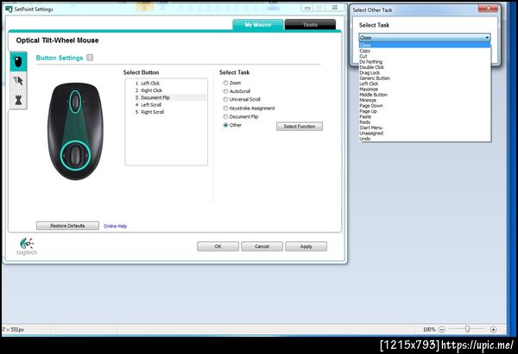This screenshot has width=518, height=354.
Task: Select the AutoScroll radio button
Action: click(225, 91)
